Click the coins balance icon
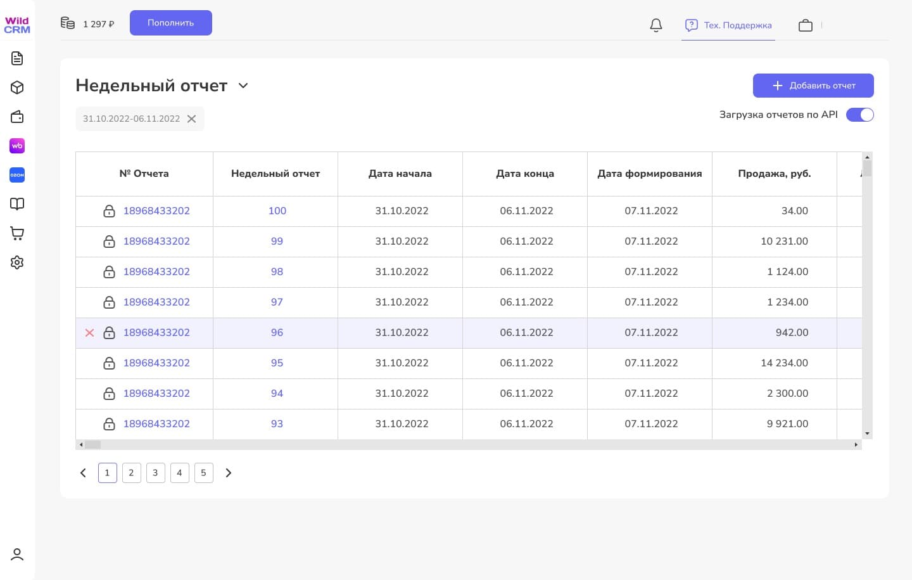This screenshot has height=580, width=912. (x=68, y=23)
